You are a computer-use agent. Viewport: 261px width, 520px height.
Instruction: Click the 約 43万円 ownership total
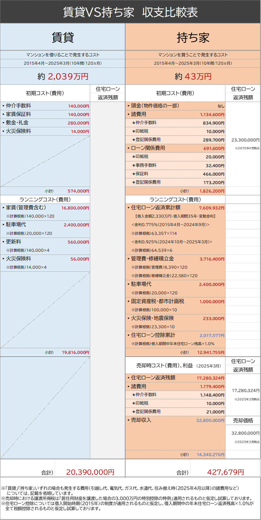coord(193,76)
